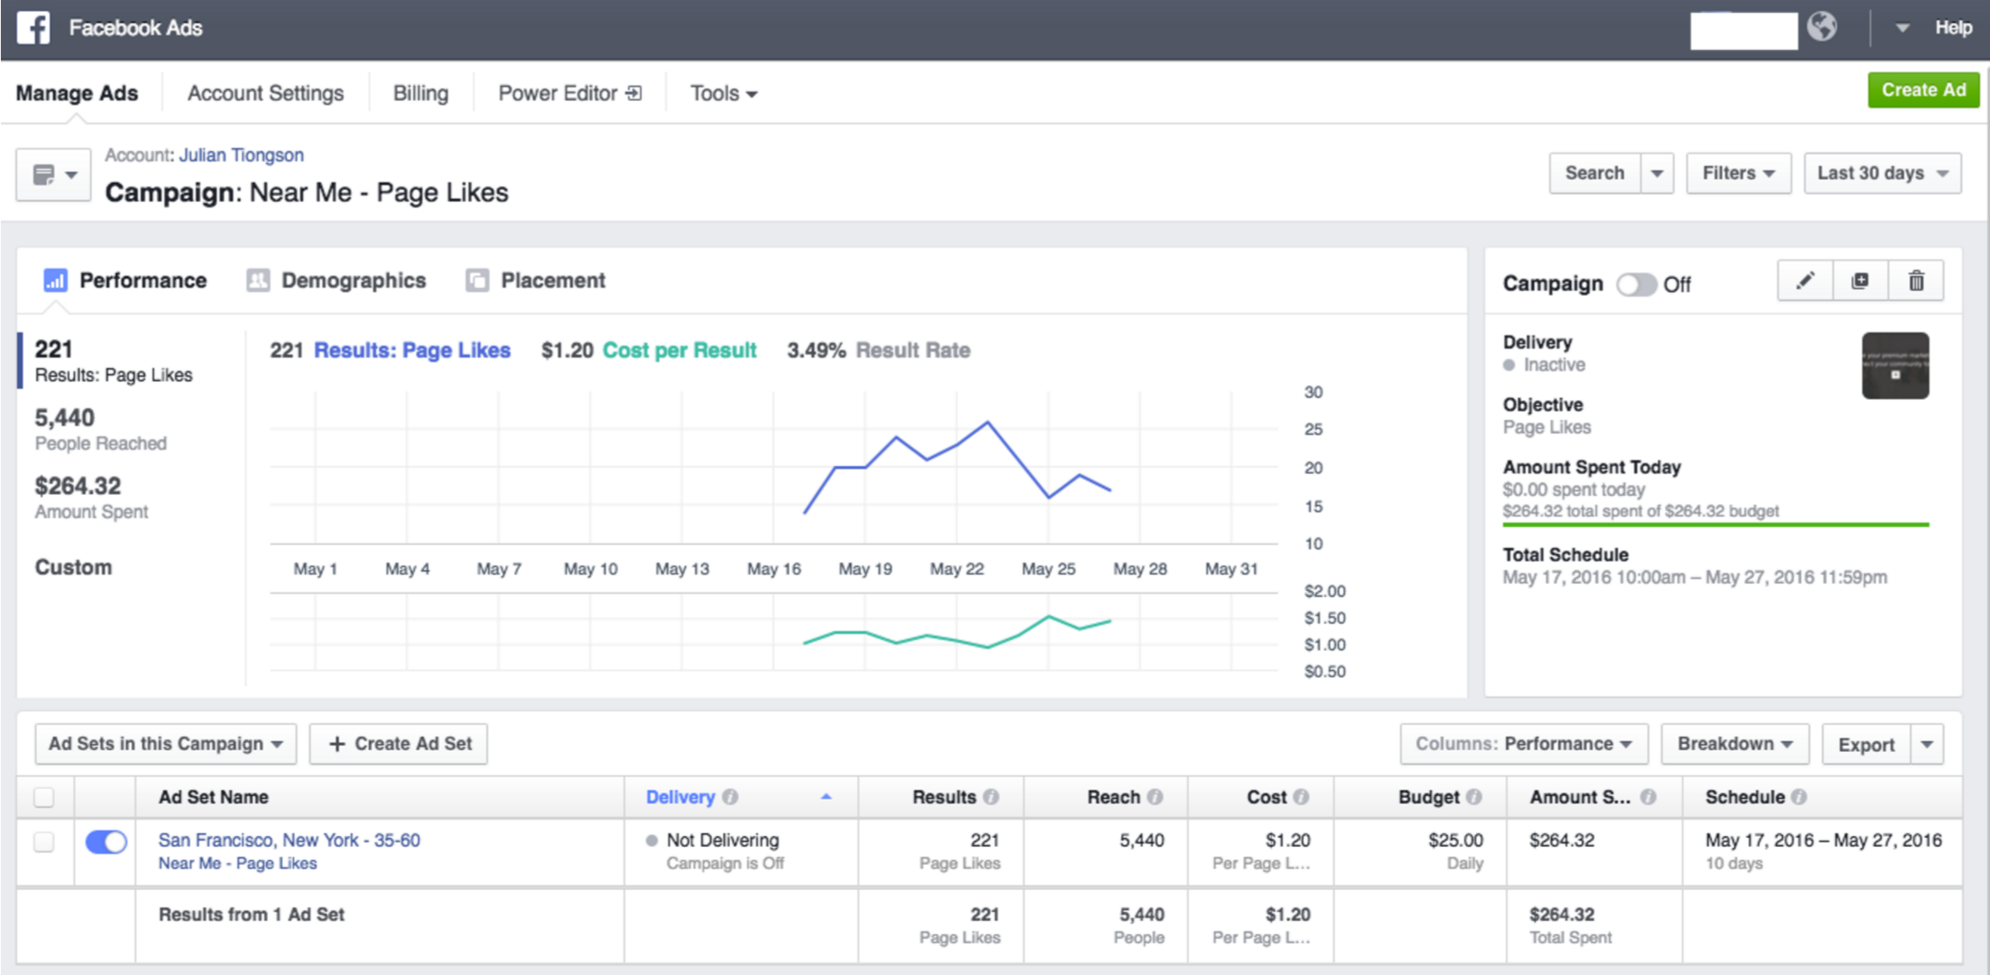Click the green budget spent progress bar

(1716, 525)
